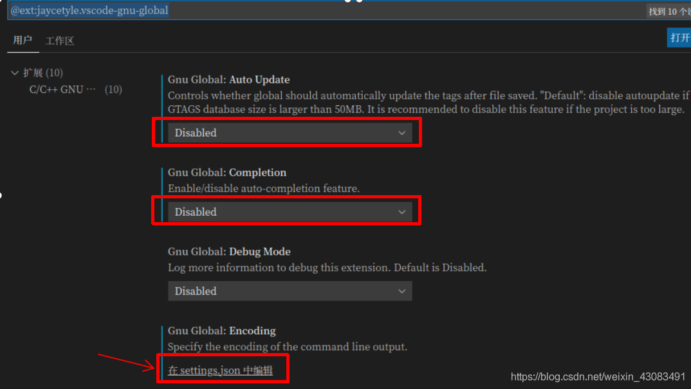Click the Enable/disable auto-completion feature description

click(x=264, y=189)
